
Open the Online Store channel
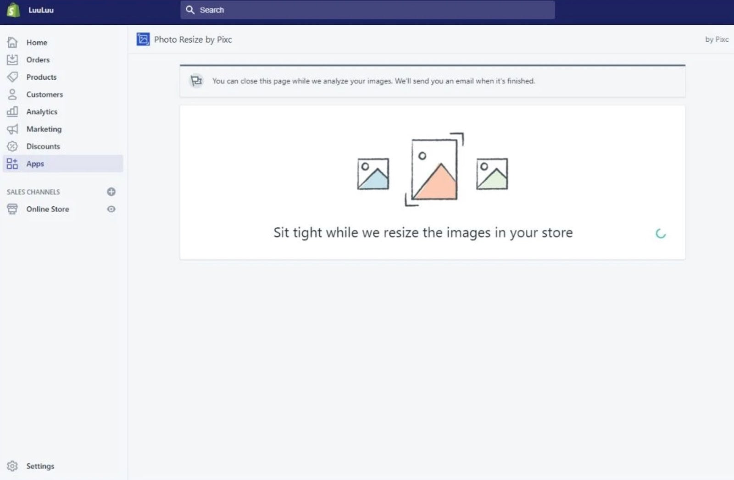pyautogui.click(x=47, y=209)
